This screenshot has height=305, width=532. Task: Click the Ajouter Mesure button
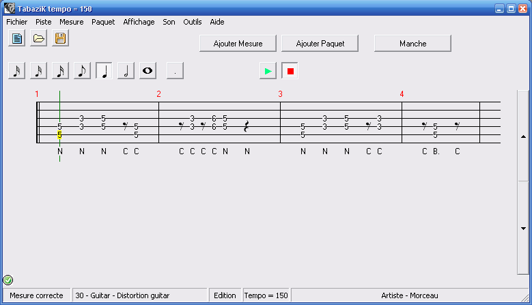click(x=238, y=44)
